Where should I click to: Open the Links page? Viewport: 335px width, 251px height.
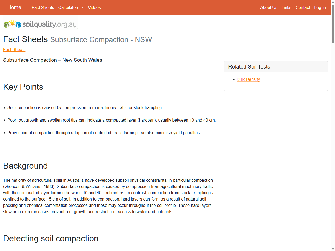click(286, 7)
